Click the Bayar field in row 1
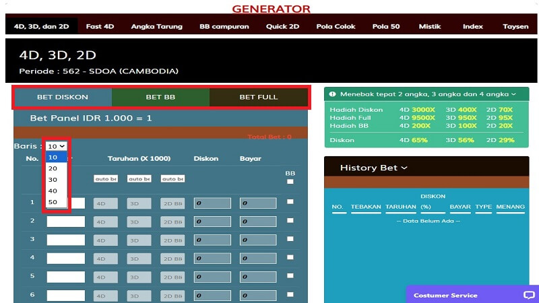 (258, 203)
